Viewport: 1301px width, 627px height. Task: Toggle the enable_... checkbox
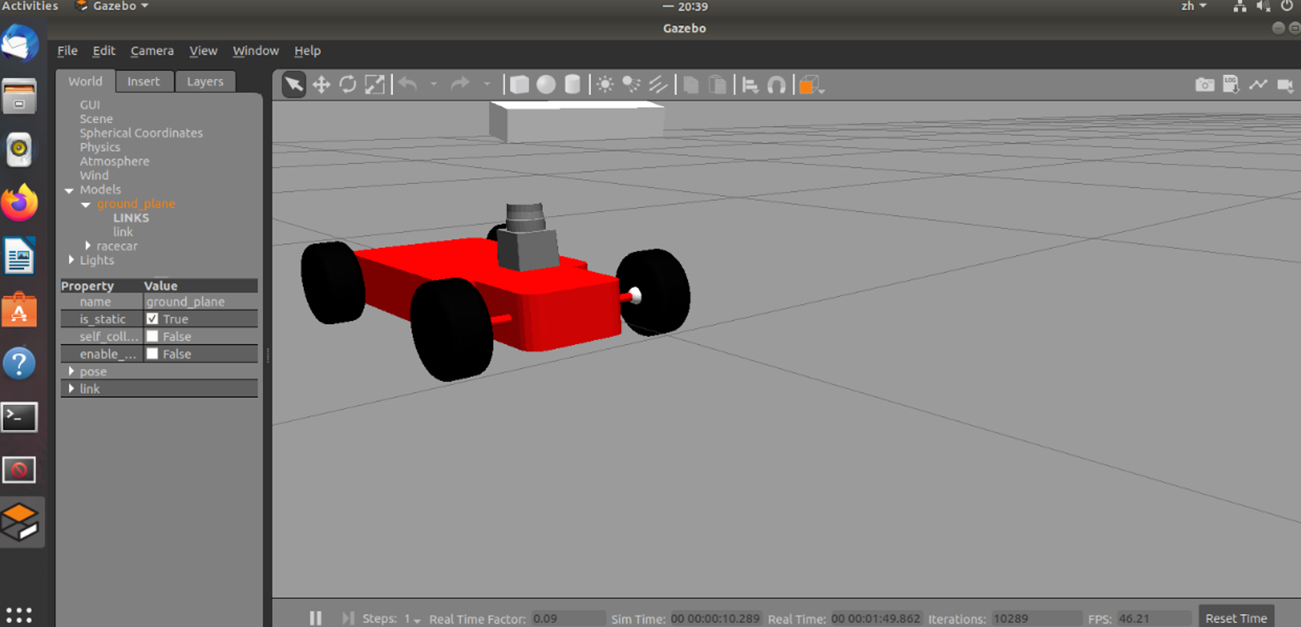152,354
